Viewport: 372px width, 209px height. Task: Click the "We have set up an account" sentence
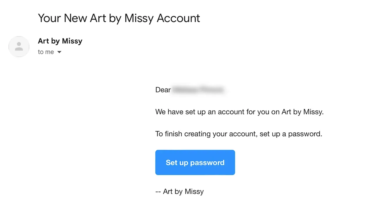click(239, 112)
